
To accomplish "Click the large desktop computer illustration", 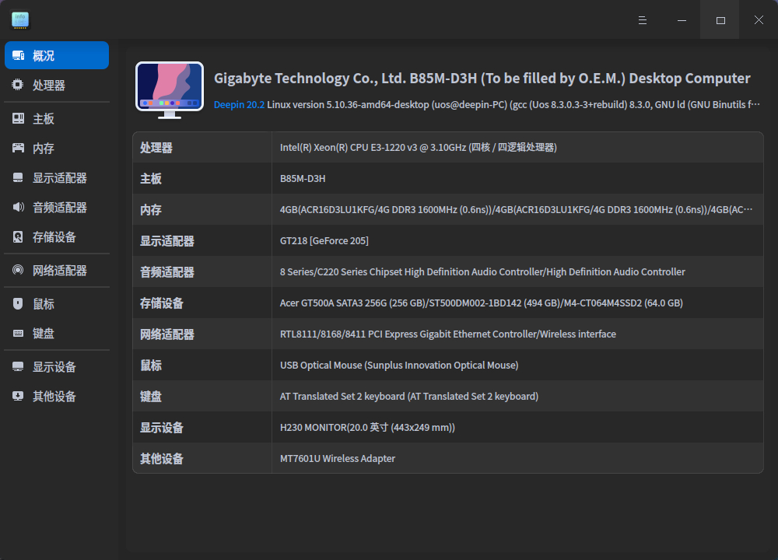I will pyautogui.click(x=170, y=90).
